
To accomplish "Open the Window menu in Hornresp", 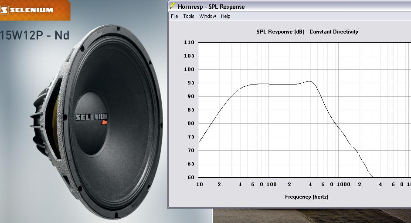I will click(x=207, y=16).
